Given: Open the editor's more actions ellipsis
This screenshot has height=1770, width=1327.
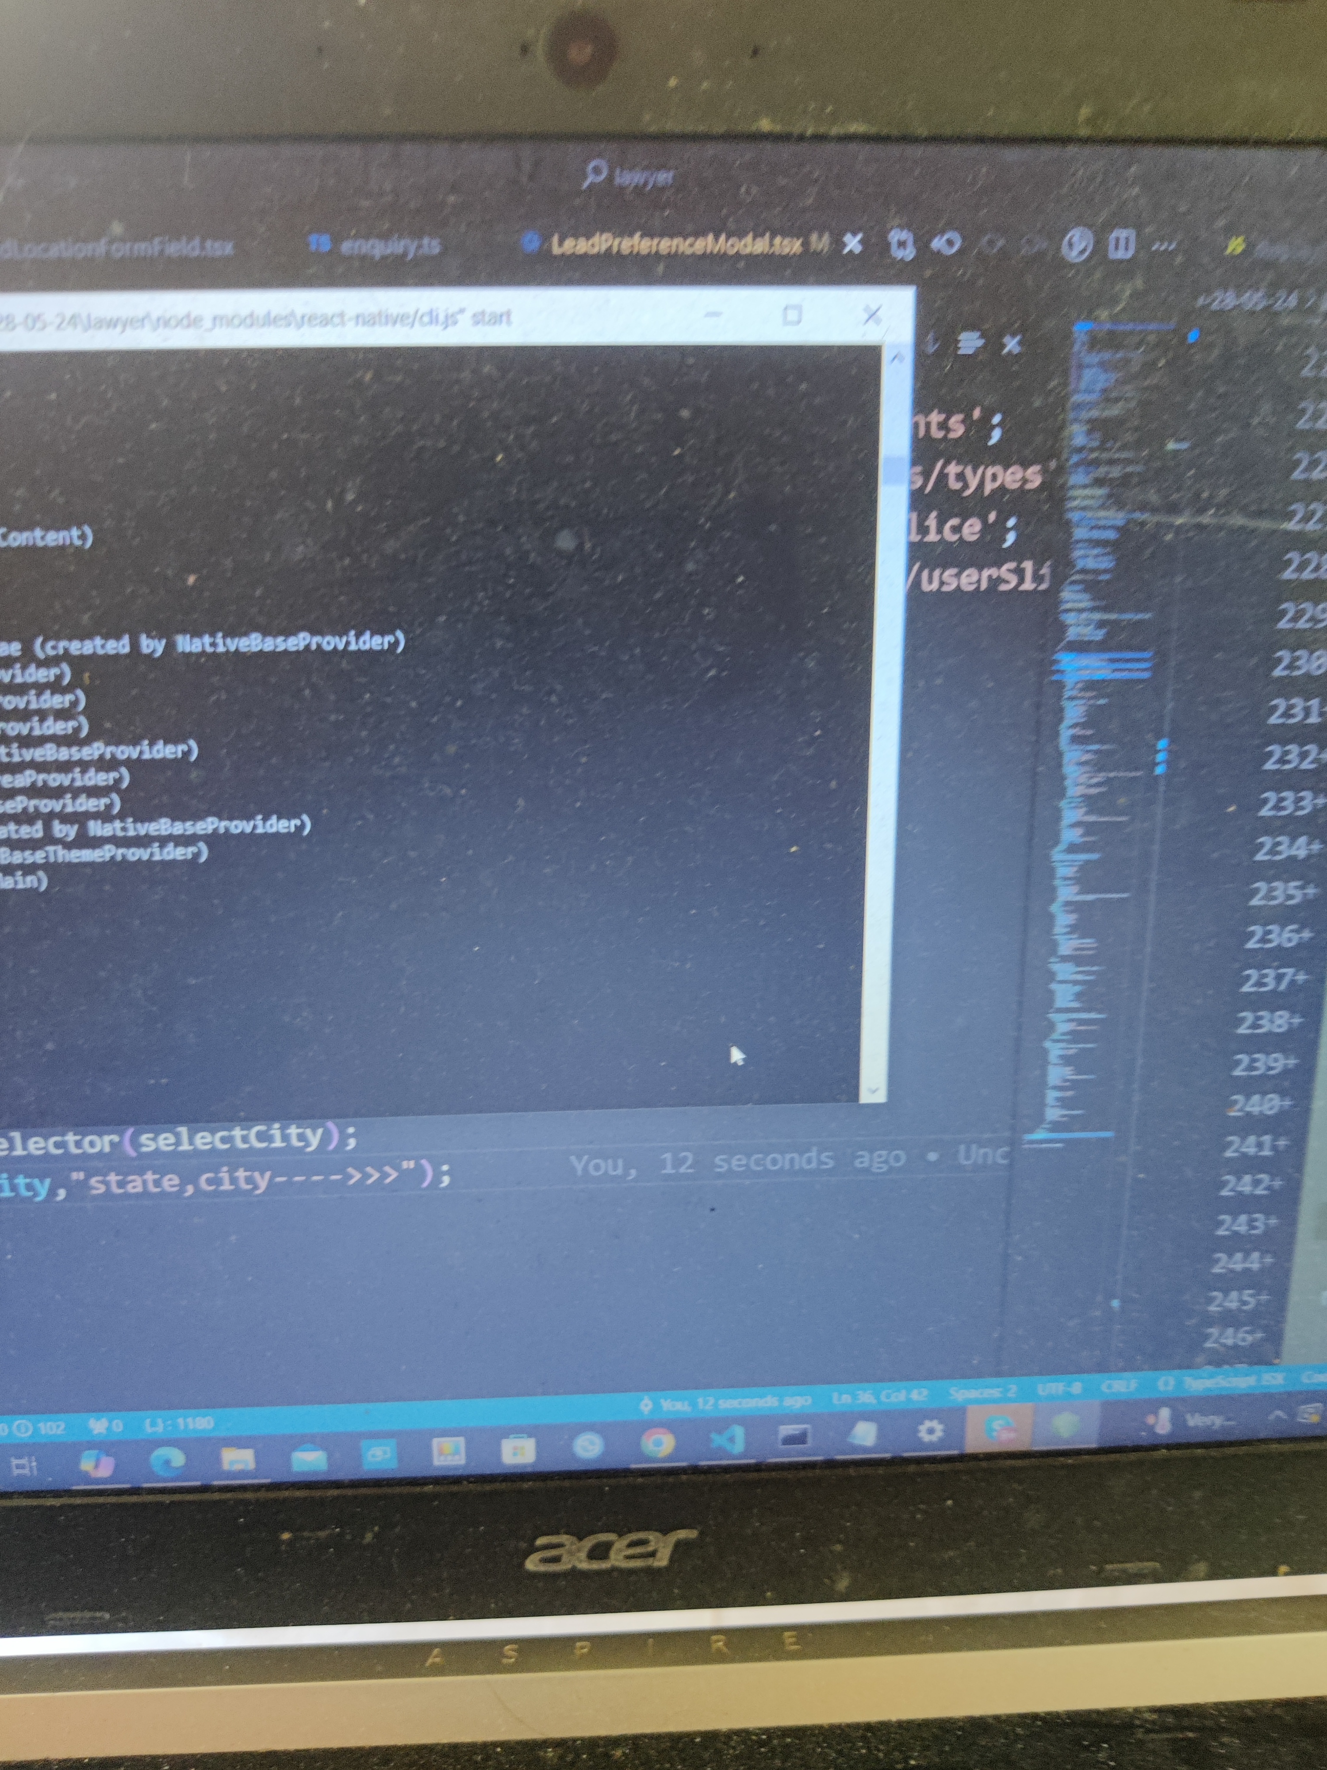Looking at the screenshot, I should [1163, 245].
